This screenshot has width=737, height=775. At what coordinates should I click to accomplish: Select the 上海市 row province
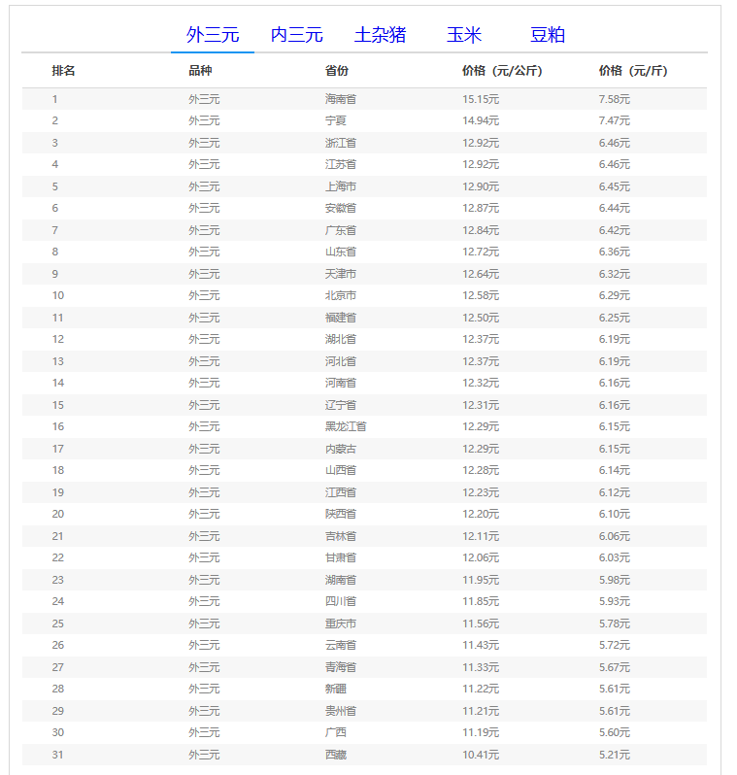click(x=341, y=186)
